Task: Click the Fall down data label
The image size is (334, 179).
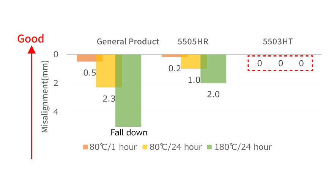Action: [x=129, y=133]
